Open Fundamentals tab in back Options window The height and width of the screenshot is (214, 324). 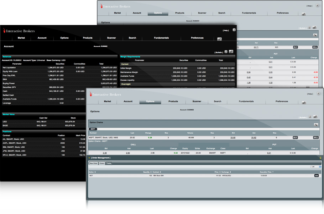pos(249,13)
